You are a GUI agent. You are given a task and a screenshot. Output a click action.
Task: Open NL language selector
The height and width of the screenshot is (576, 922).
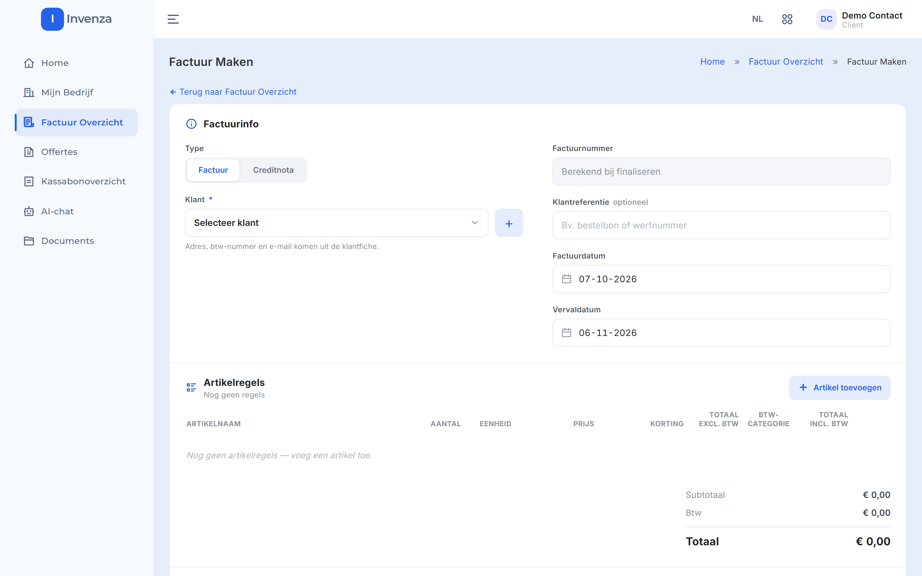point(757,19)
